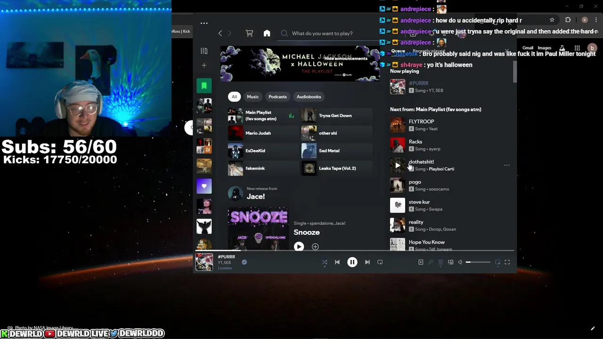
Task: Mute the Spotify volume speaker icon
Action: [x=460, y=262]
